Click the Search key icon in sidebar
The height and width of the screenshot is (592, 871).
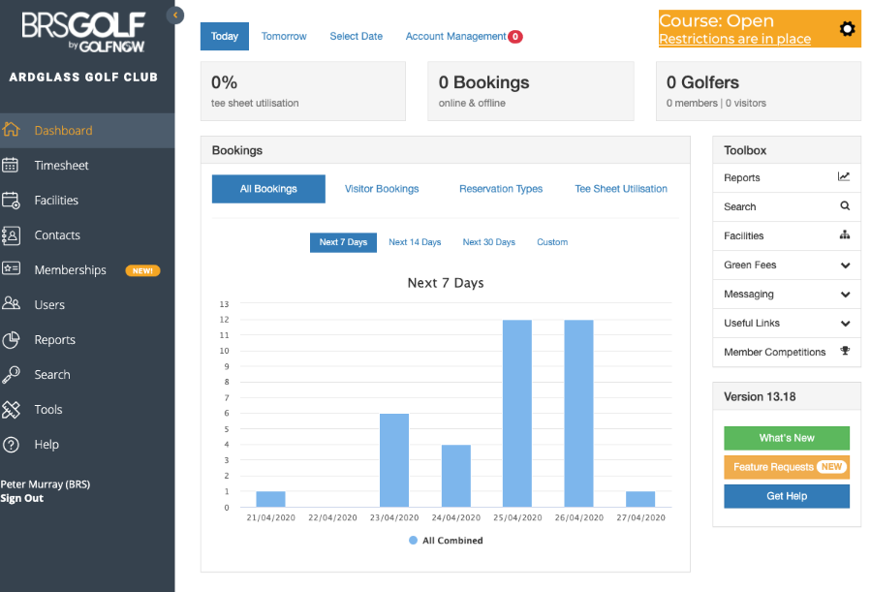11,375
